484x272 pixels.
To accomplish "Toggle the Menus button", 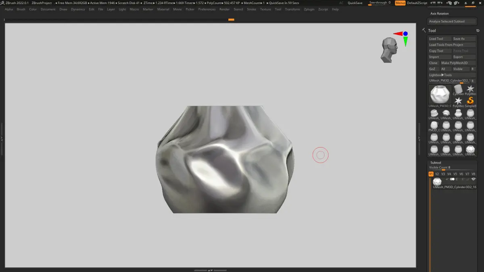I will pyautogui.click(x=400, y=3).
